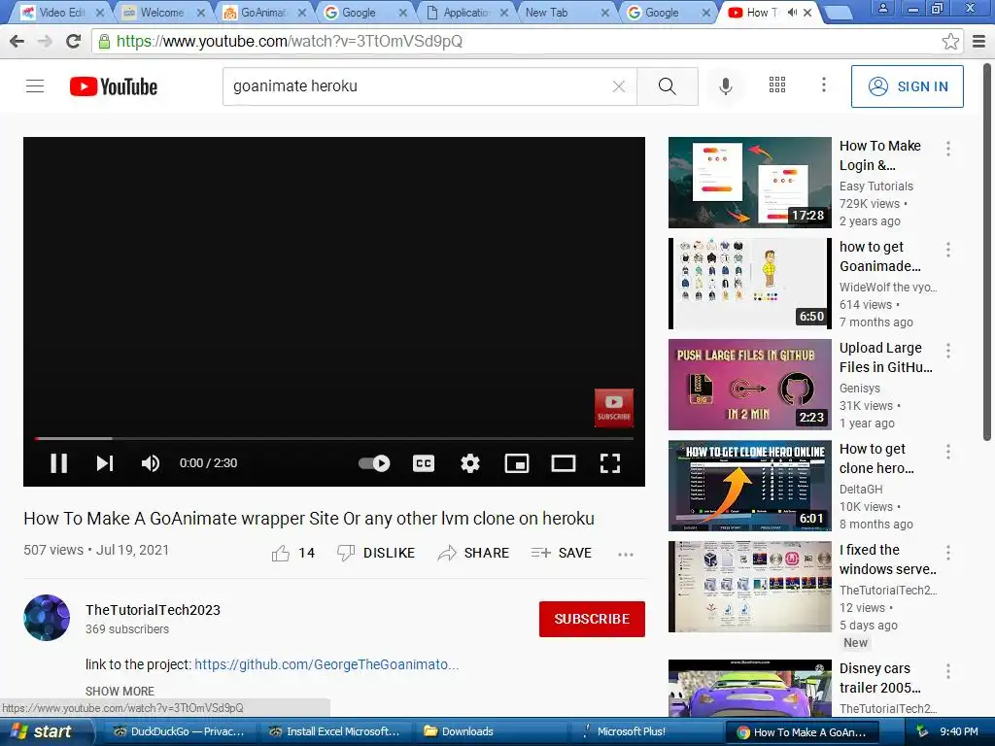The height and width of the screenshot is (746, 995).
Task: Open the SHARE dialog
Action: click(x=473, y=553)
